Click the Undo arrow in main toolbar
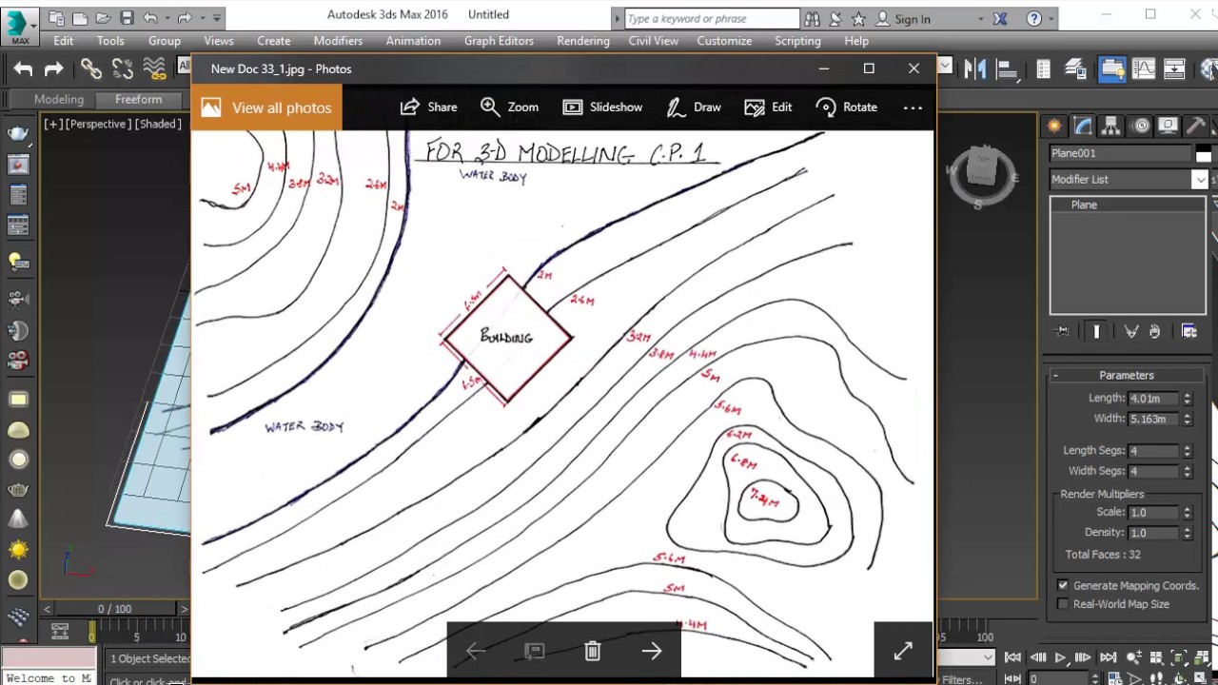Image resolution: width=1218 pixels, height=685 pixels. 24,68
